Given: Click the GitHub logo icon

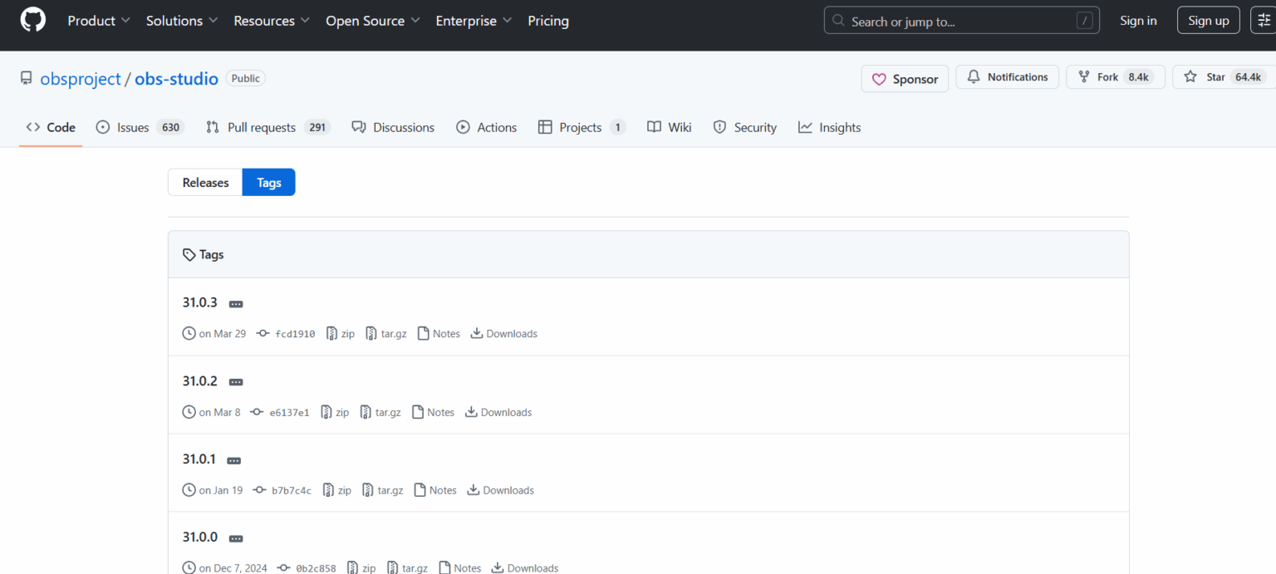Looking at the screenshot, I should (x=32, y=20).
